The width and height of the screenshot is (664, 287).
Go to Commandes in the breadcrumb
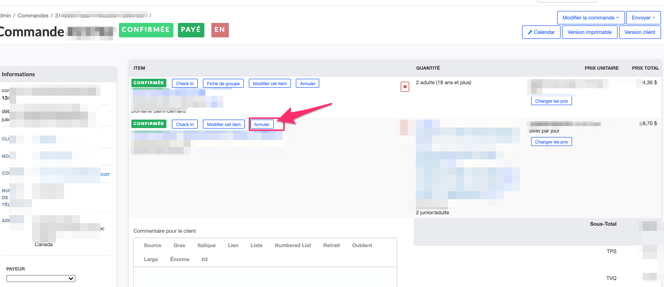point(33,15)
